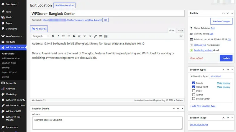
Task: Open the Paragraph format dropdown
Action: click(40, 36)
